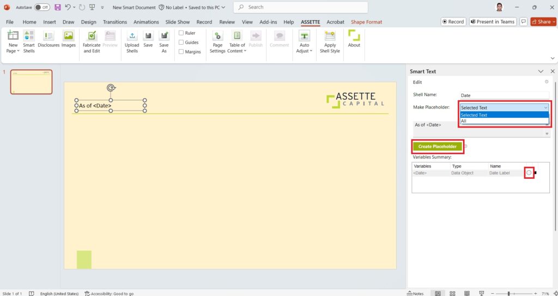Enable the Ruler checkbox
This screenshot has width=558, height=296.
tap(181, 33)
